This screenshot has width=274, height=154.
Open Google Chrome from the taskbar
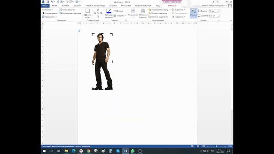[x=89, y=151]
